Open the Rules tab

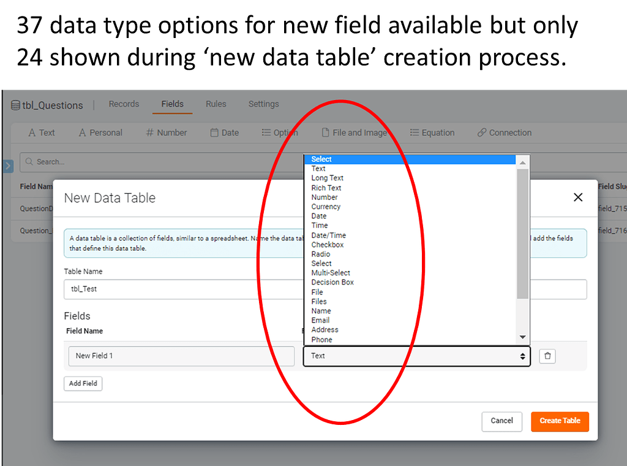tap(216, 104)
